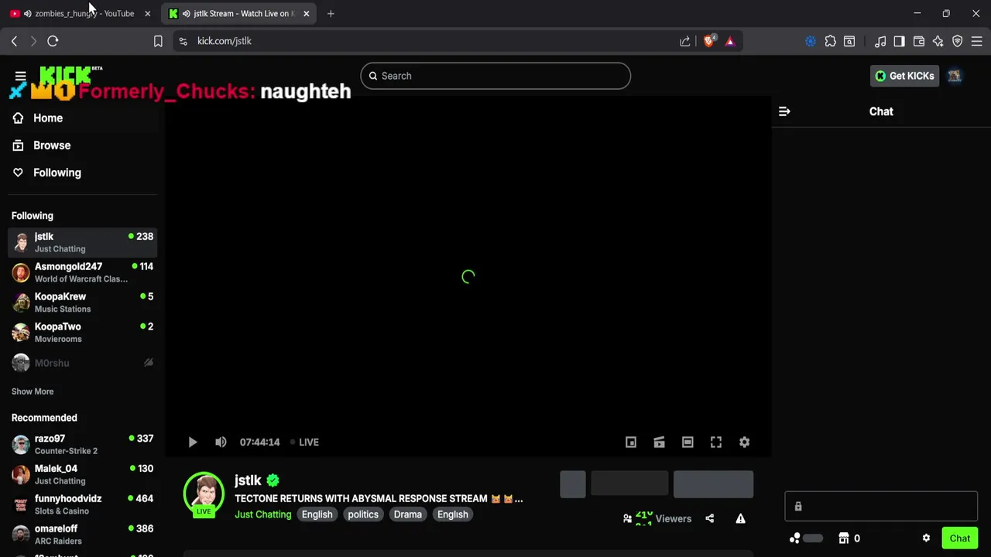991x557 pixels.
Task: Open recommended razo97 channel
Action: pos(82,444)
